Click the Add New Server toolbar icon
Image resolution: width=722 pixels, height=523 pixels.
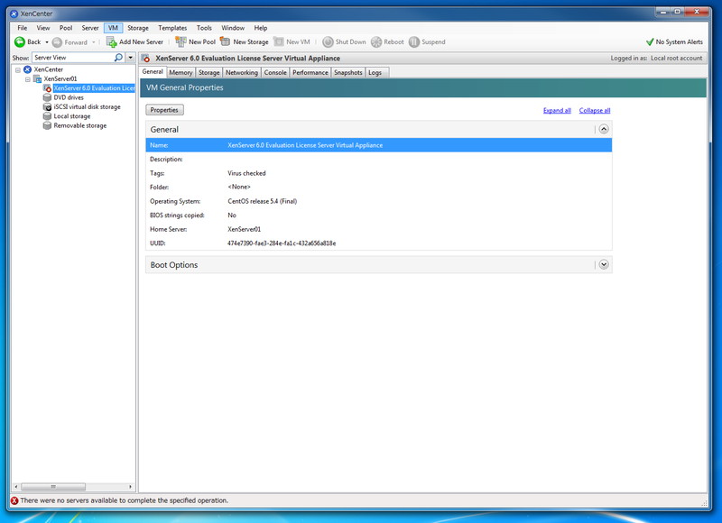(114, 41)
